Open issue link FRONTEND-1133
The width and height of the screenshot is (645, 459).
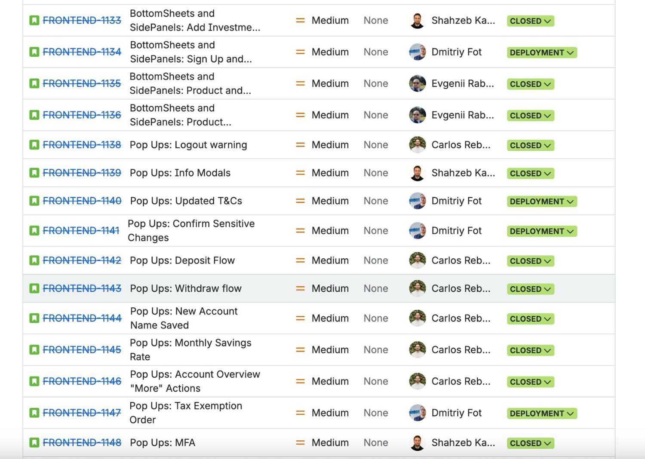click(x=82, y=20)
